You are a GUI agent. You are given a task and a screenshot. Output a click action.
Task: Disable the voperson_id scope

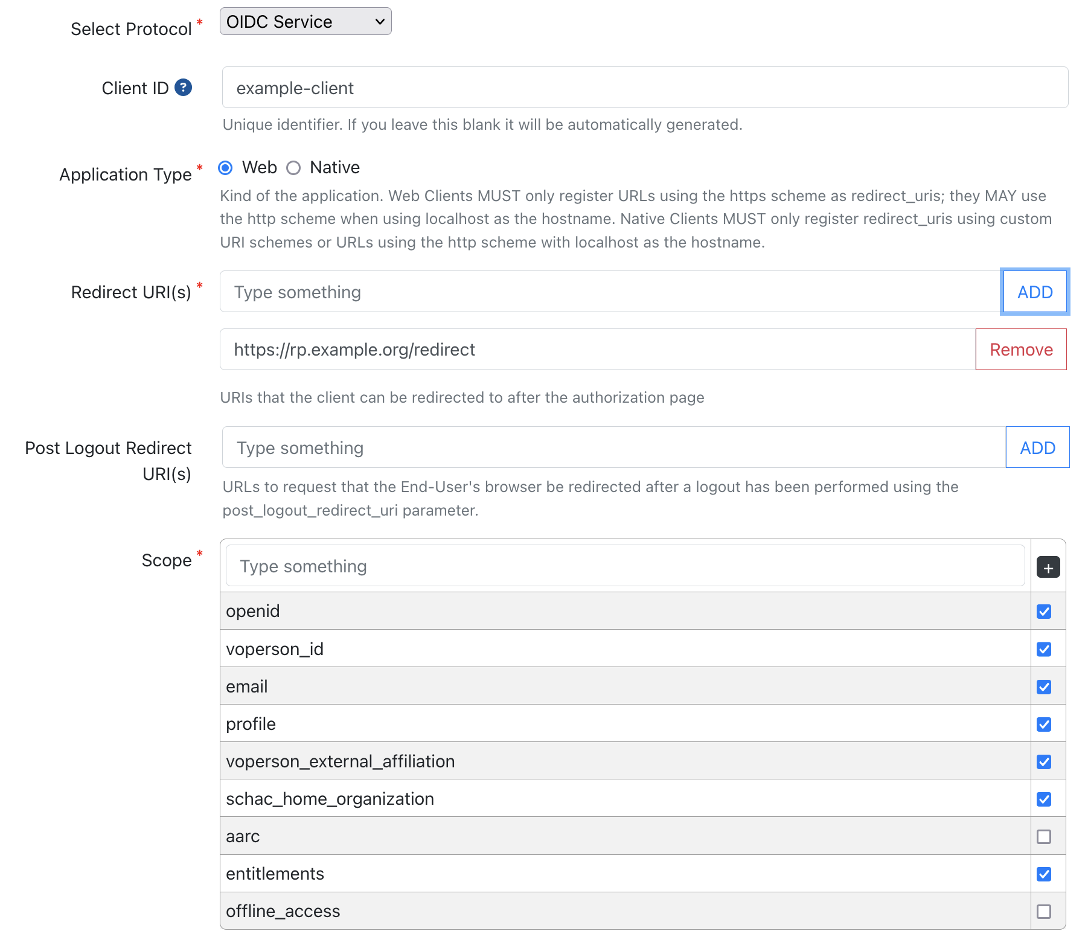(1044, 648)
